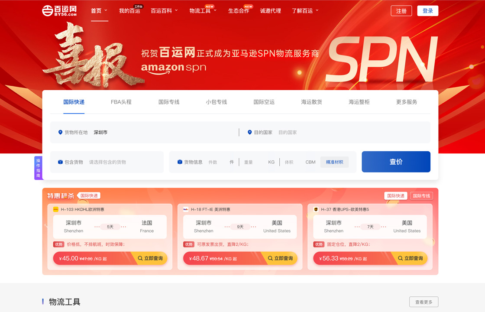The width and height of the screenshot is (485, 312).
Task: Open 诚邀代理 in the navigation
Action: click(x=271, y=10)
